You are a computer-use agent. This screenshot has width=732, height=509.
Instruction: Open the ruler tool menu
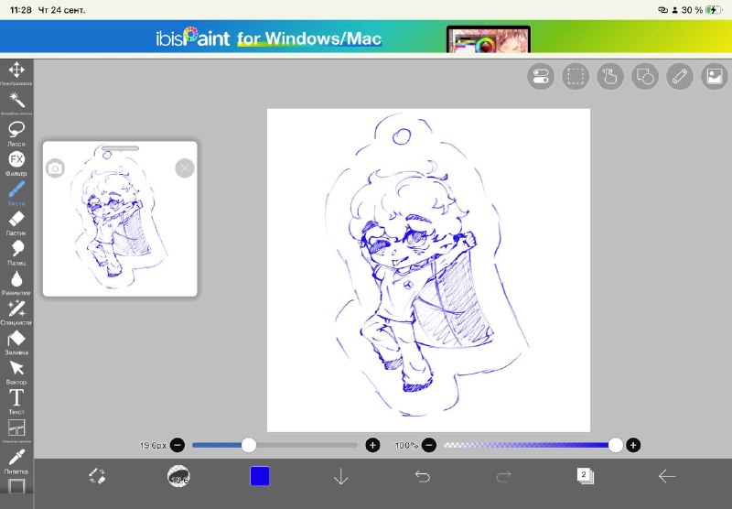[x=679, y=76]
